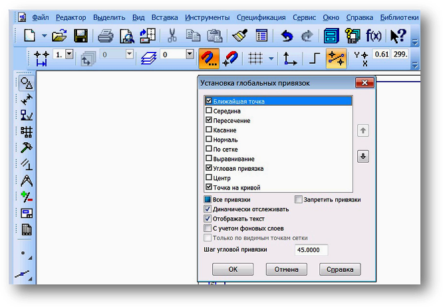Click the Cut scissors icon
Viewport: 443px width, 307px height.
[x=172, y=37]
